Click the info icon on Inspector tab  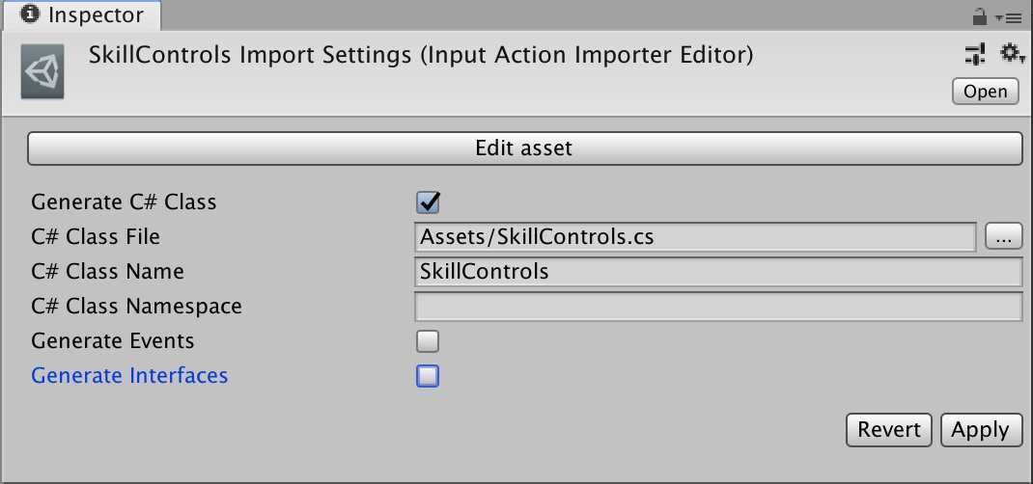coord(30,14)
